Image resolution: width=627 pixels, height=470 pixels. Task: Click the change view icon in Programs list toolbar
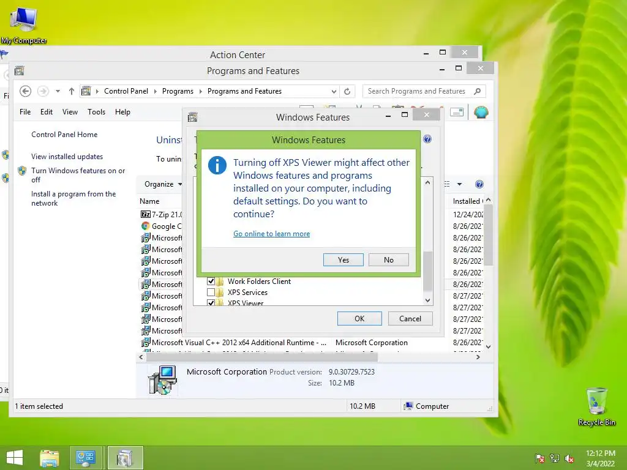(x=447, y=184)
